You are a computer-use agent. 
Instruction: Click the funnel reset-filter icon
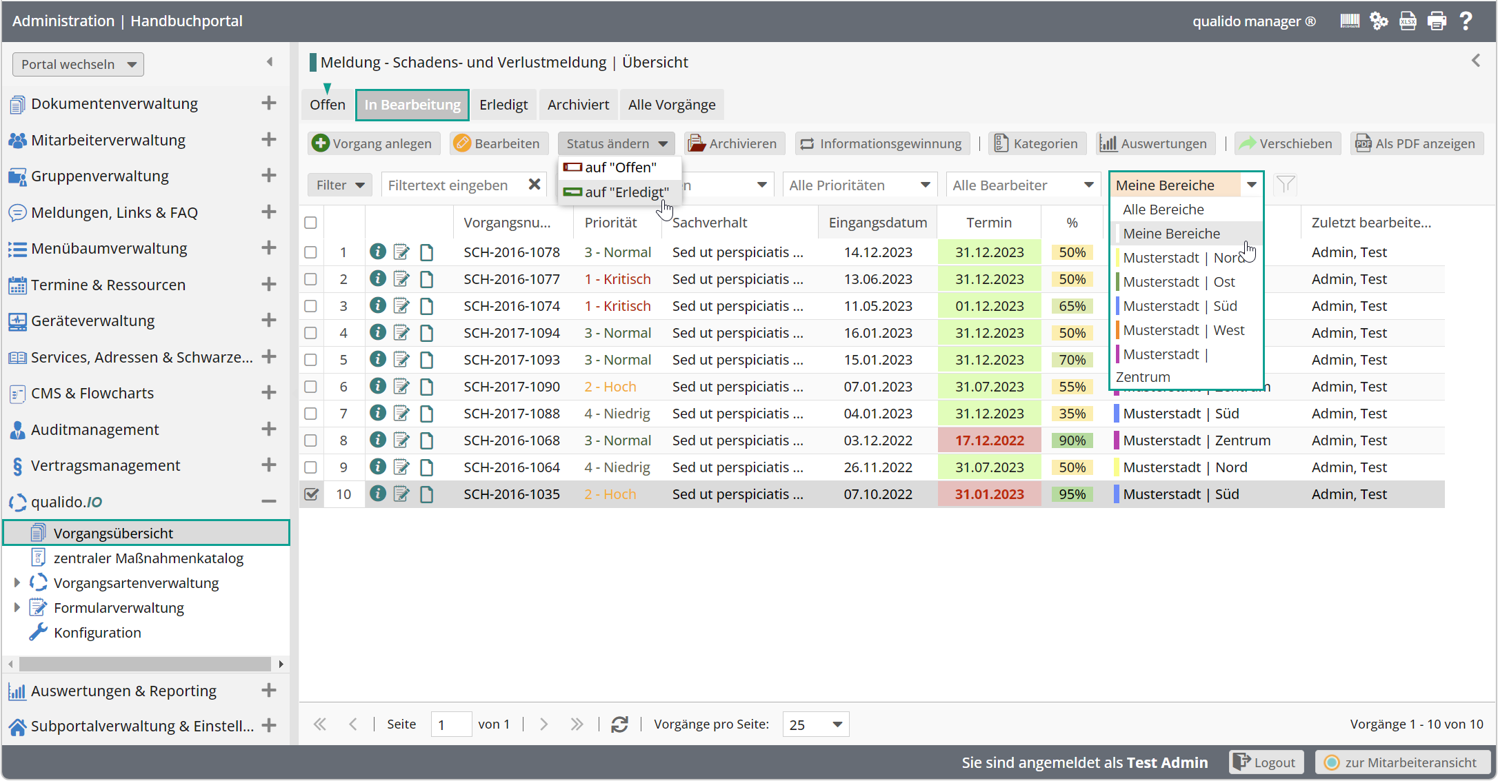pos(1286,185)
